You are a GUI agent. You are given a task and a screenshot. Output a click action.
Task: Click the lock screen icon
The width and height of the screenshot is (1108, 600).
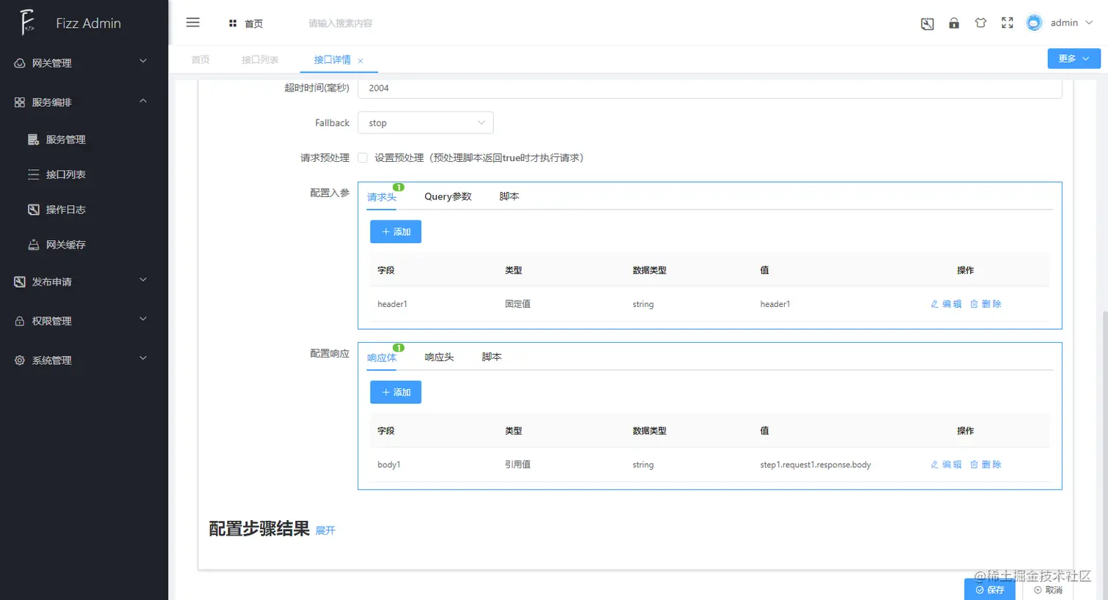[953, 23]
